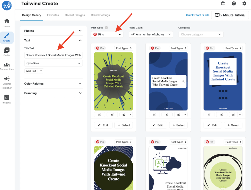Click layout shuffle icon under blue search-bar design
251x190 pixels.
coord(167,115)
